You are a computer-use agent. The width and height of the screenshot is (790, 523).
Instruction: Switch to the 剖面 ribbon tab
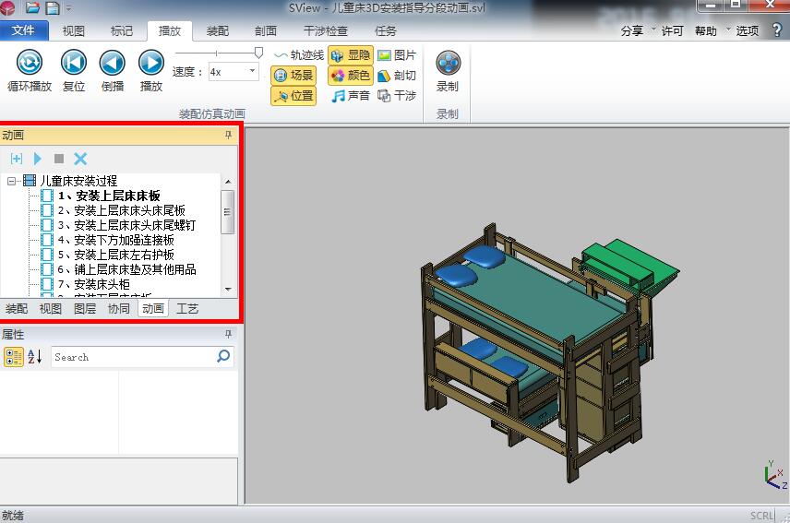(x=266, y=31)
